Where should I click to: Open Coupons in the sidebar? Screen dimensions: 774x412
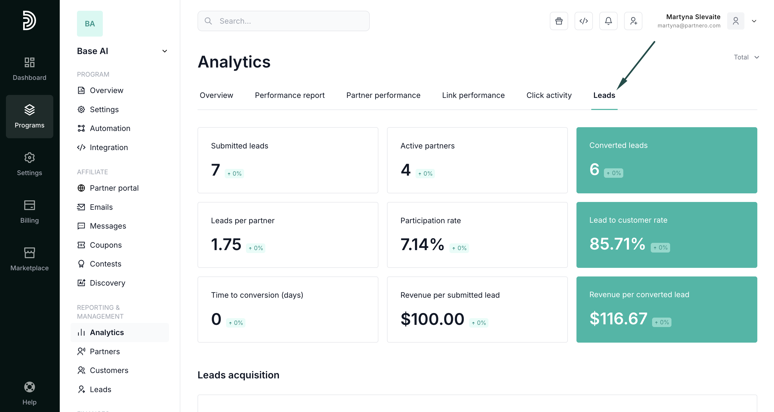(106, 245)
